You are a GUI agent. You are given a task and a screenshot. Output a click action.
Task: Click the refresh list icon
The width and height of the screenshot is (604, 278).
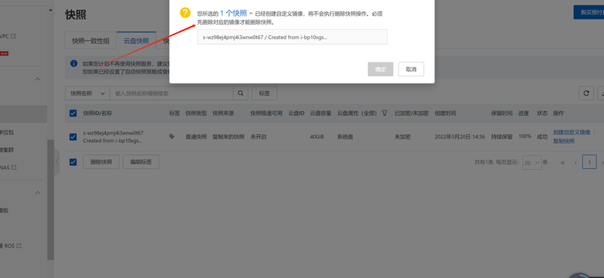tap(586, 93)
